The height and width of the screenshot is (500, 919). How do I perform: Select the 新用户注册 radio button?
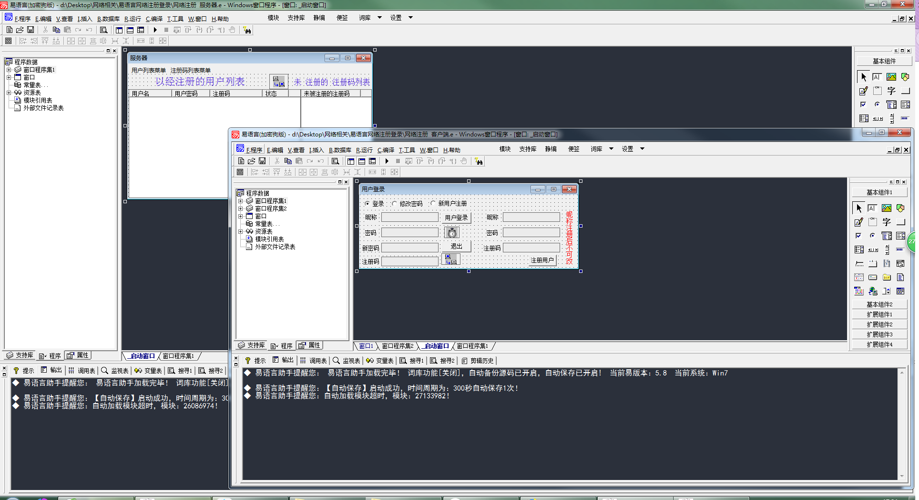pyautogui.click(x=433, y=204)
